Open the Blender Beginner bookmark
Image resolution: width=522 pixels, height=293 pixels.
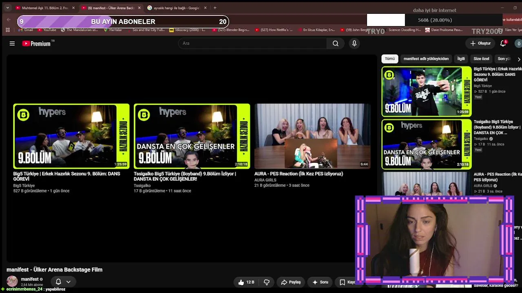[230, 30]
